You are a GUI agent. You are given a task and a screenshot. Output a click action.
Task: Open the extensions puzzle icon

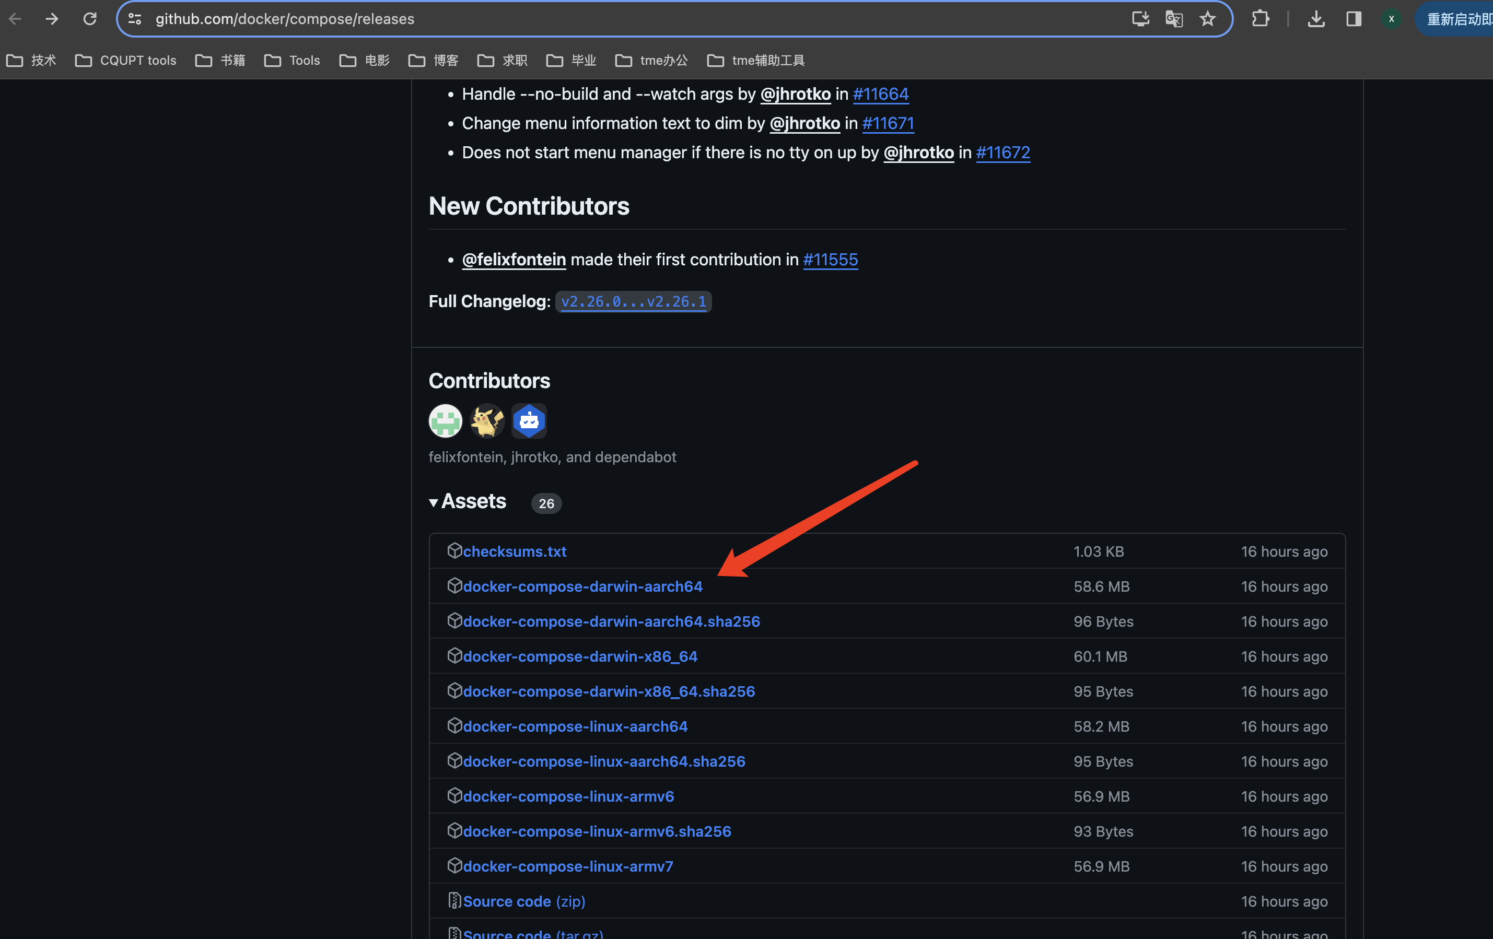pos(1260,19)
